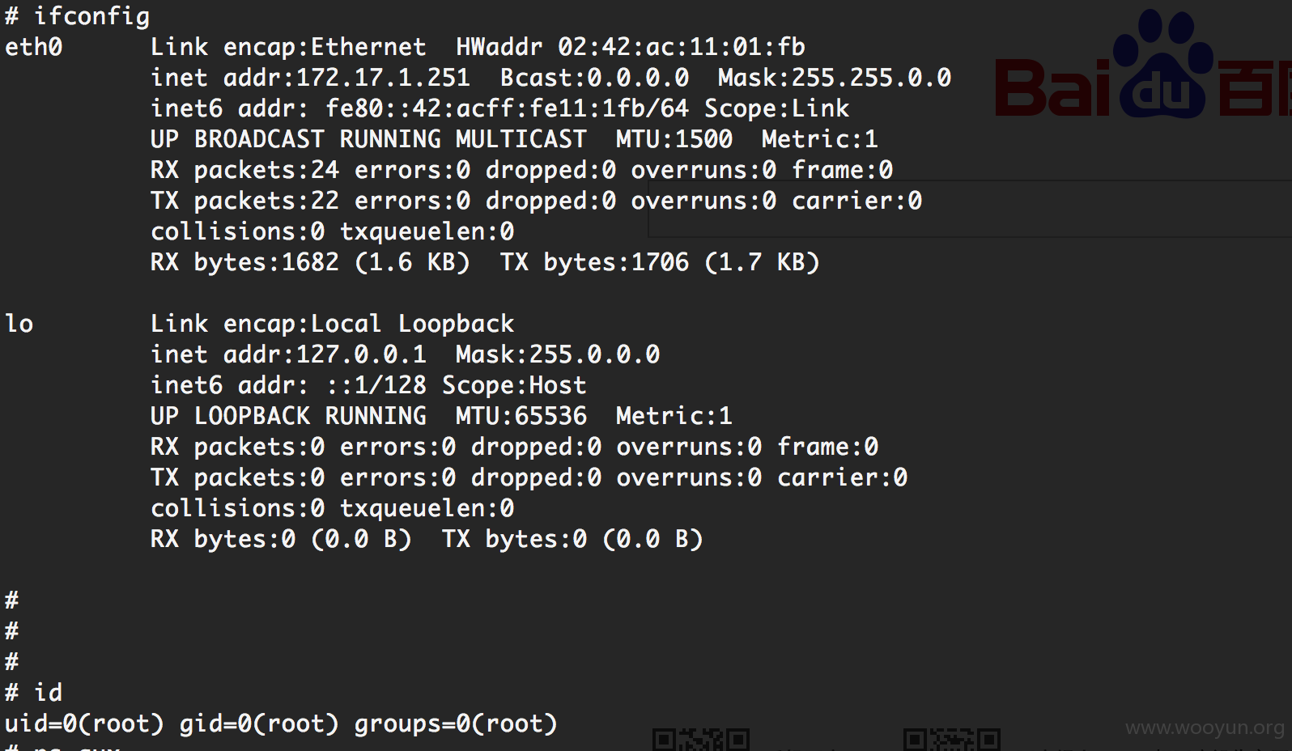The width and height of the screenshot is (1292, 751).
Task: Click the MTU:65536 value
Action: pos(521,416)
